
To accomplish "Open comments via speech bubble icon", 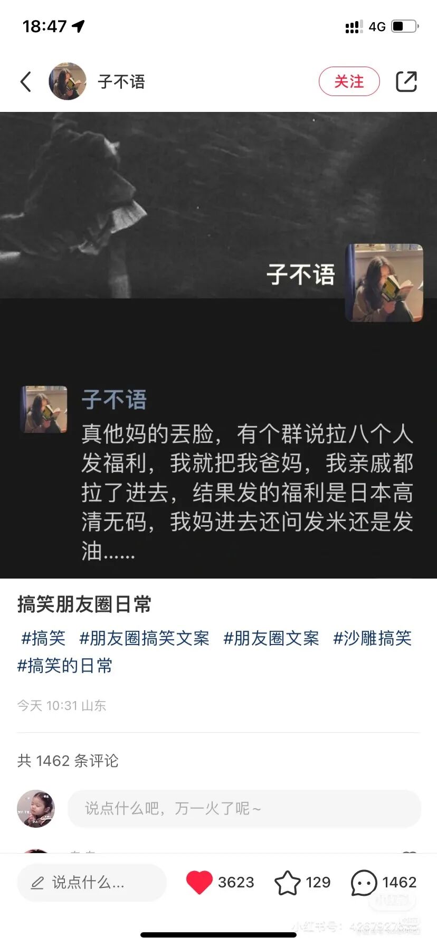I will point(364,882).
